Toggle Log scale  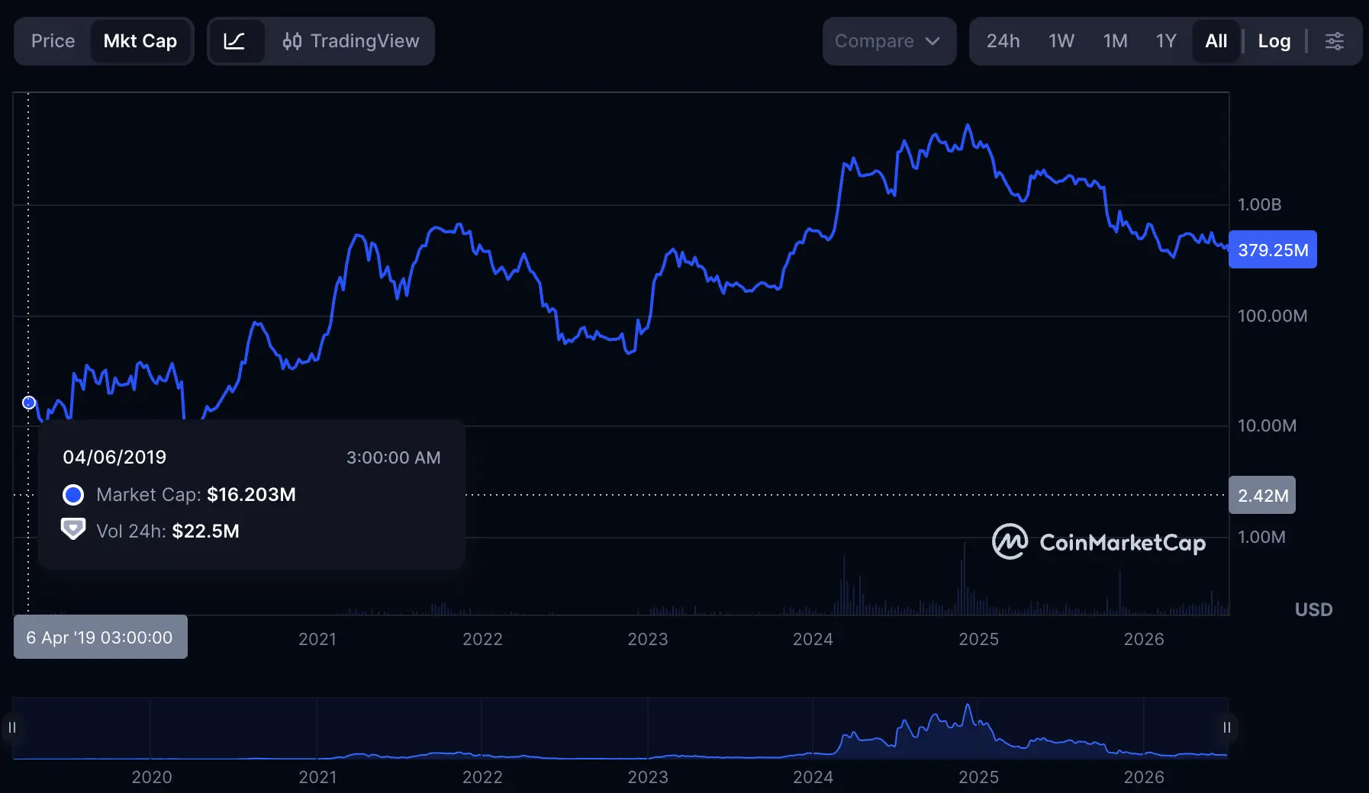tap(1274, 41)
